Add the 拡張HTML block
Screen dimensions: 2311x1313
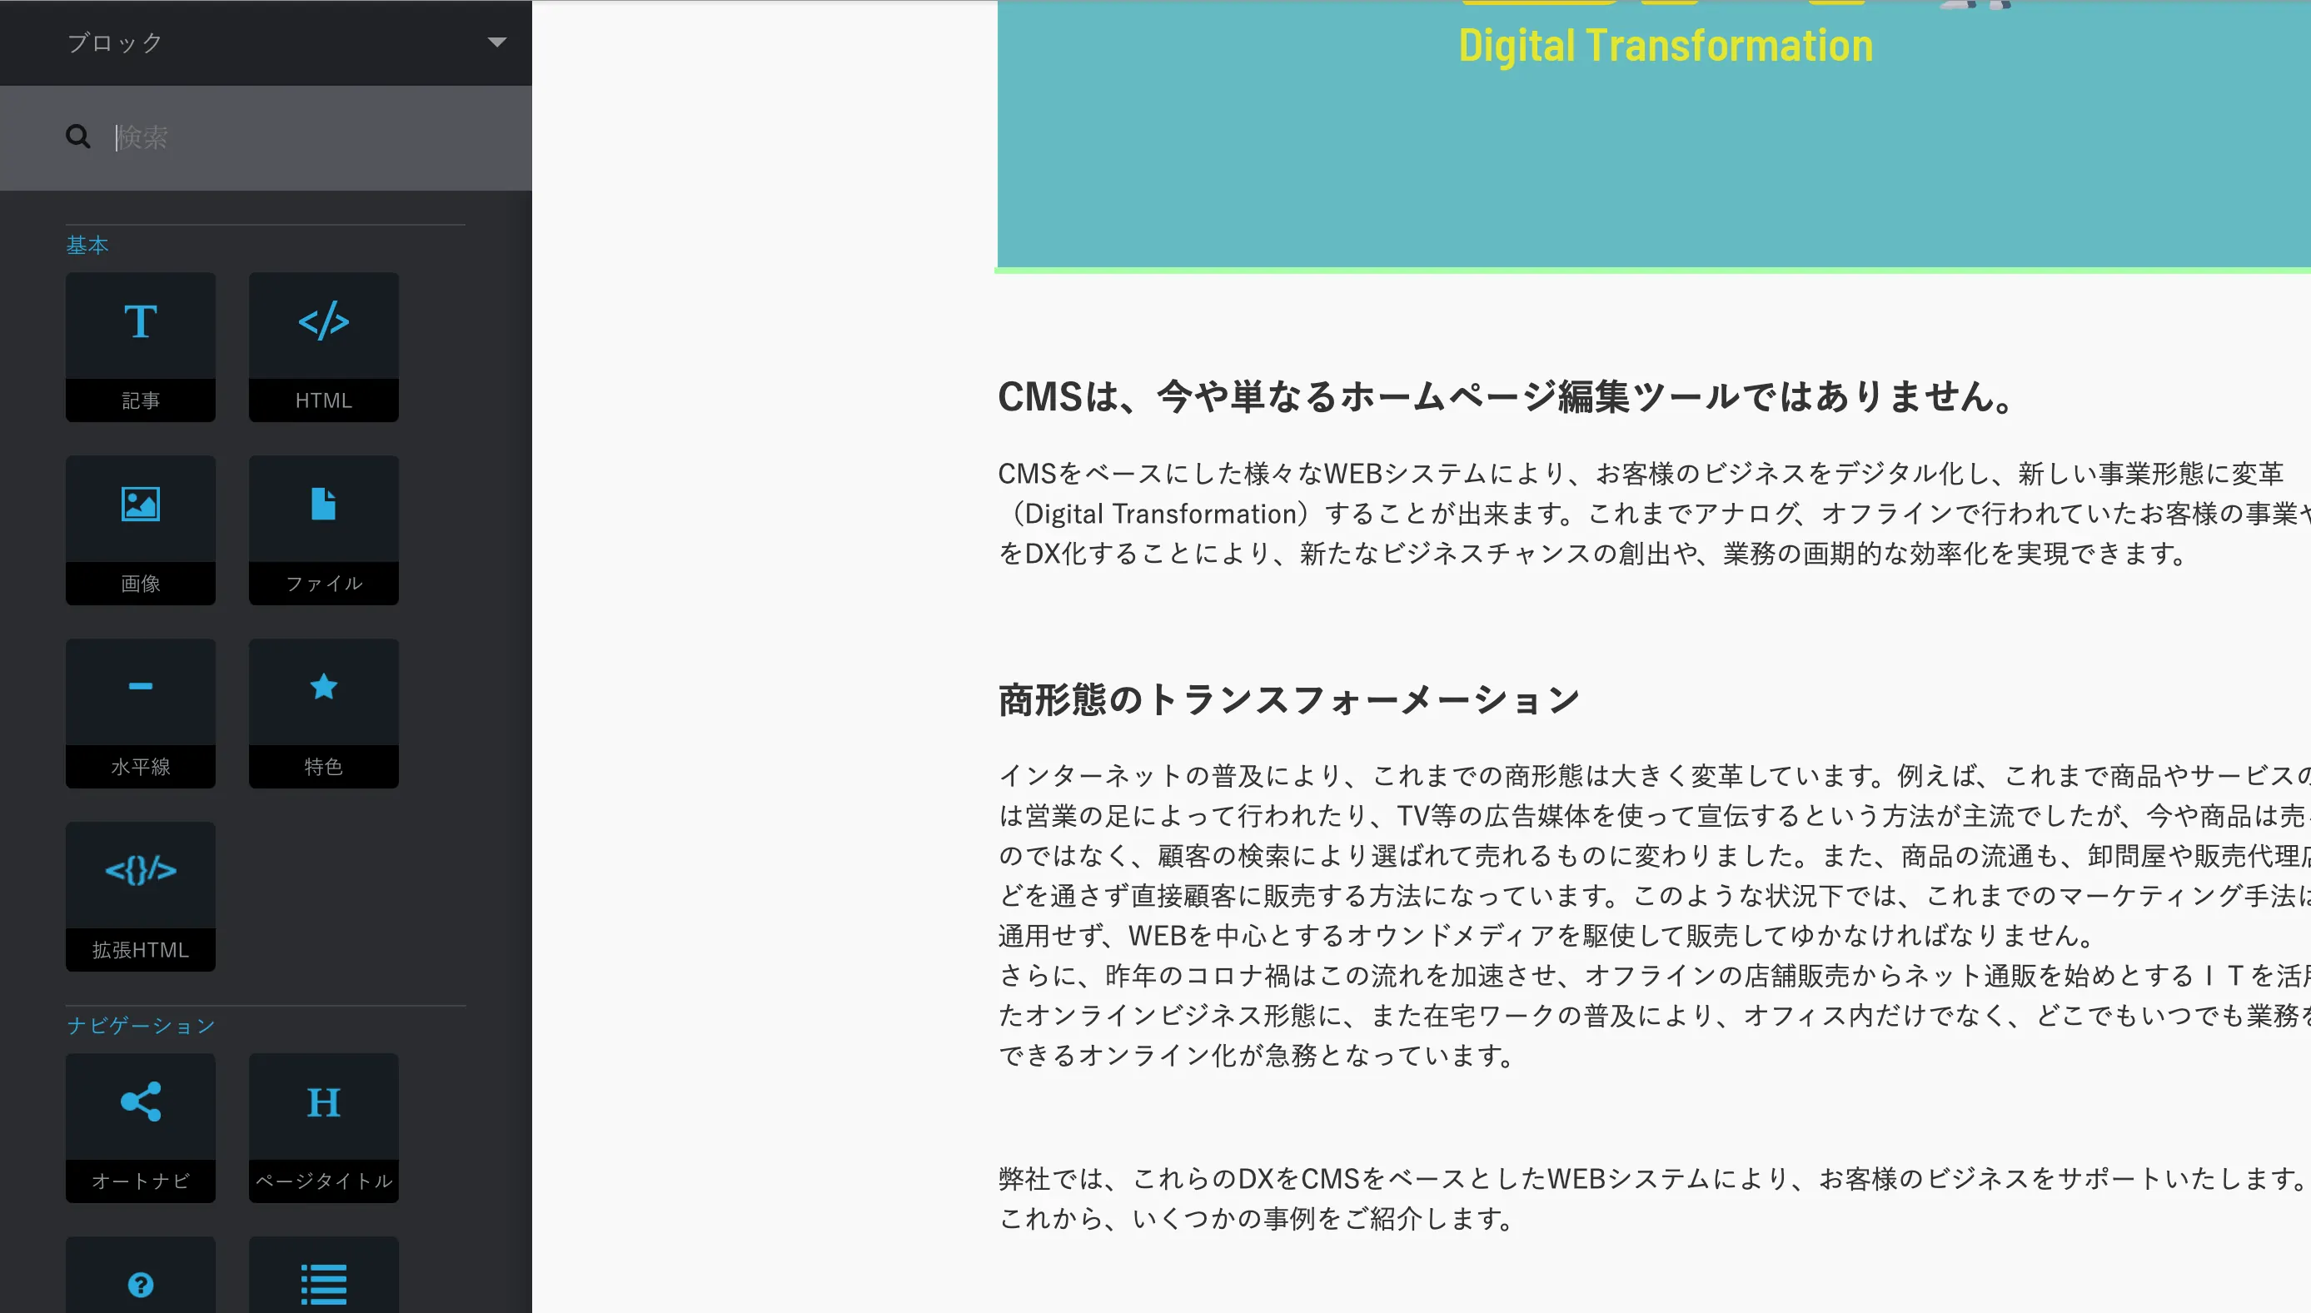[x=140, y=897]
